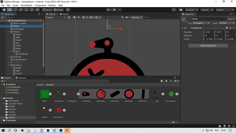236x133 pixels.
Task: Collapse the Player object in Hierarchy
Action: [x=9, y=32]
